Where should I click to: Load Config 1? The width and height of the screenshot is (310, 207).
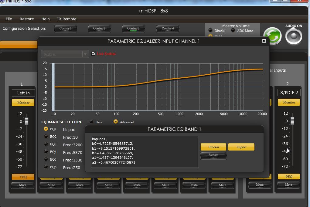66,29
